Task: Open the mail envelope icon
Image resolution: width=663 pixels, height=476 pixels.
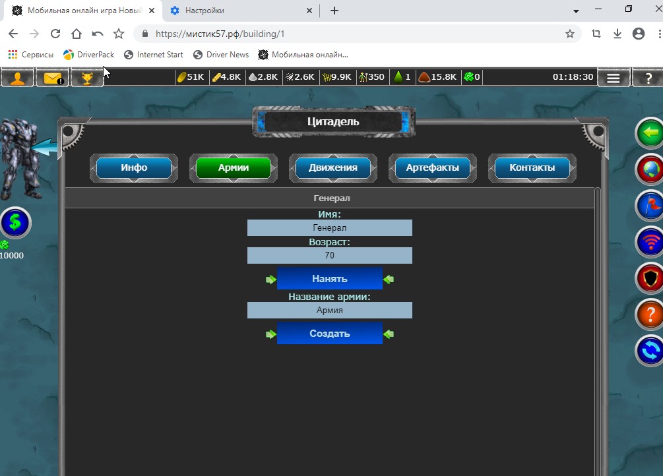Action: tap(53, 78)
